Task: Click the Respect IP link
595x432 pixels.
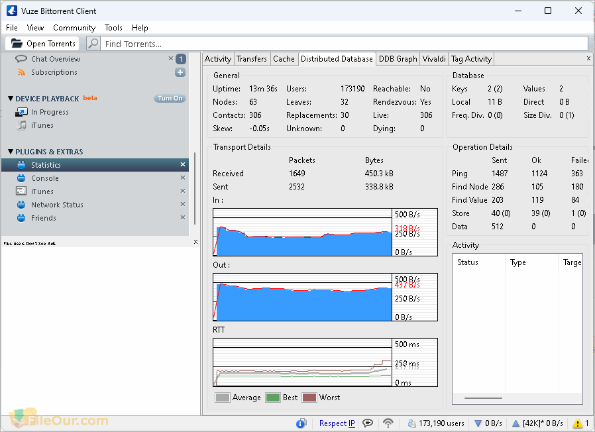Action: (x=337, y=423)
